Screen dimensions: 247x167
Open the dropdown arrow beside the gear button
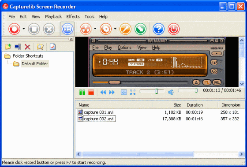[115, 29]
